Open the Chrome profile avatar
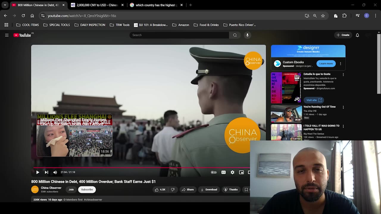The image size is (381, 214). (x=367, y=16)
